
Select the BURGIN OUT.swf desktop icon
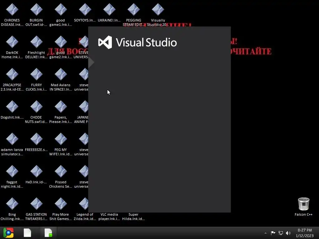pyautogui.click(x=36, y=15)
